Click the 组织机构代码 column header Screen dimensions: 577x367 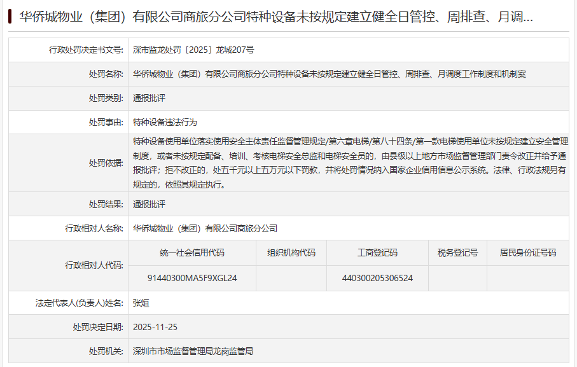pos(291,253)
